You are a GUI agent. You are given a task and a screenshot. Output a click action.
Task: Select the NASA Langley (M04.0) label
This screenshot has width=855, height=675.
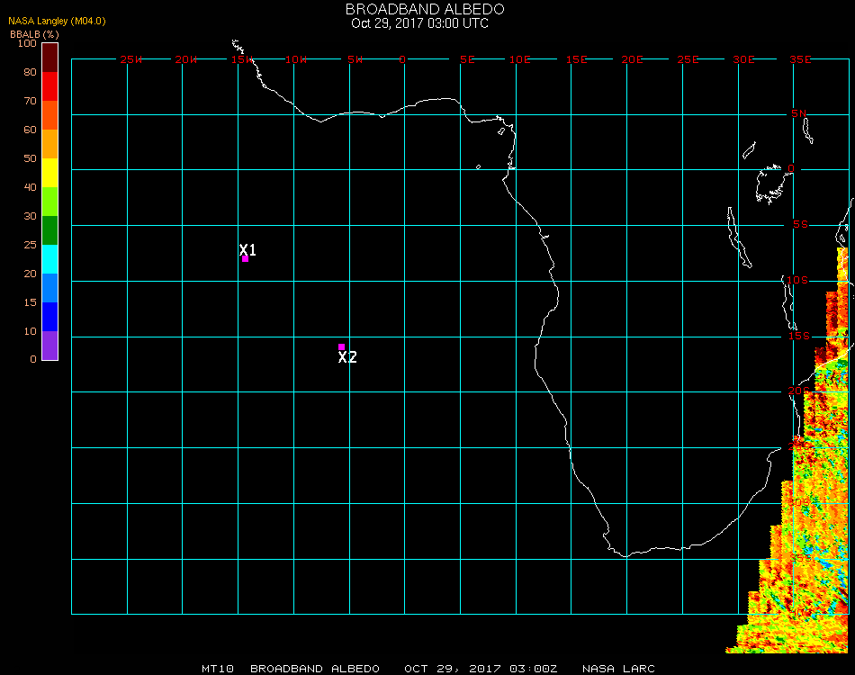coord(57,21)
